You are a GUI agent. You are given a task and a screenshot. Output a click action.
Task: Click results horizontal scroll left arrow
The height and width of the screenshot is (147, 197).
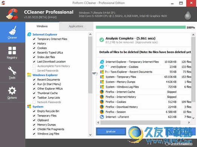[x=98, y=122]
